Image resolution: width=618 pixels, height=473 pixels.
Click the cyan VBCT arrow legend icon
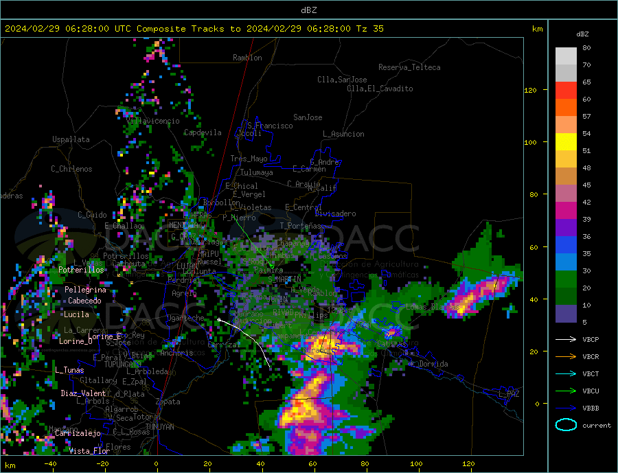tap(566, 373)
